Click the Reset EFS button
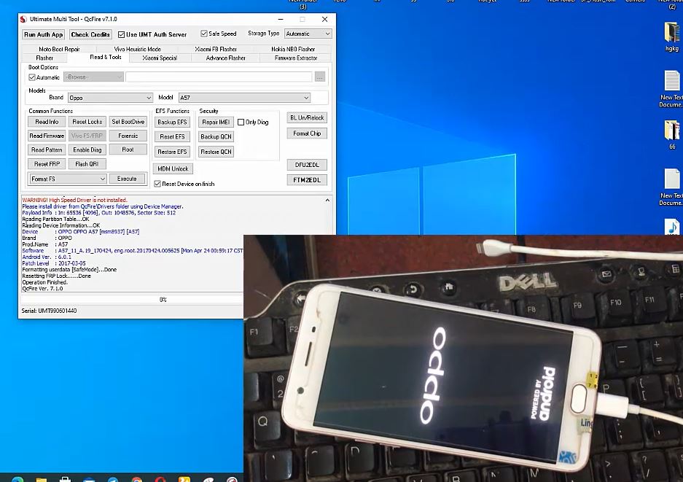The width and height of the screenshot is (683, 482). coord(172,136)
